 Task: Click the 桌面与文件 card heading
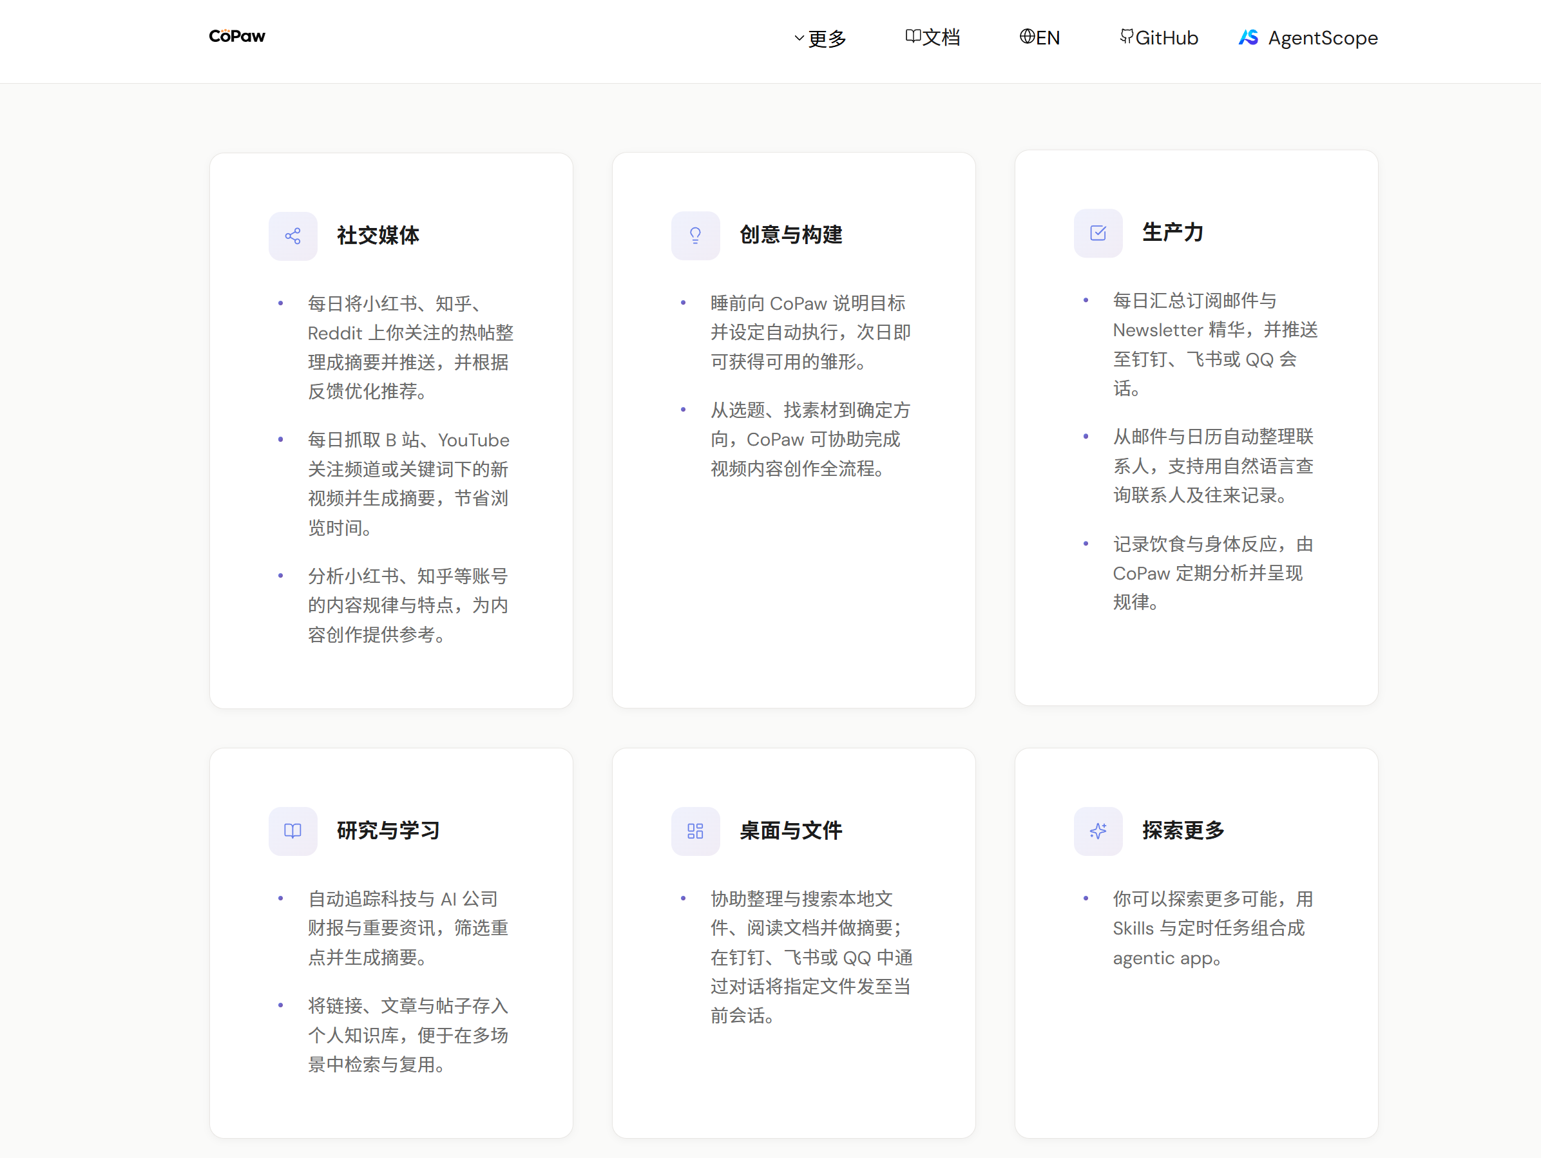pyautogui.click(x=790, y=830)
